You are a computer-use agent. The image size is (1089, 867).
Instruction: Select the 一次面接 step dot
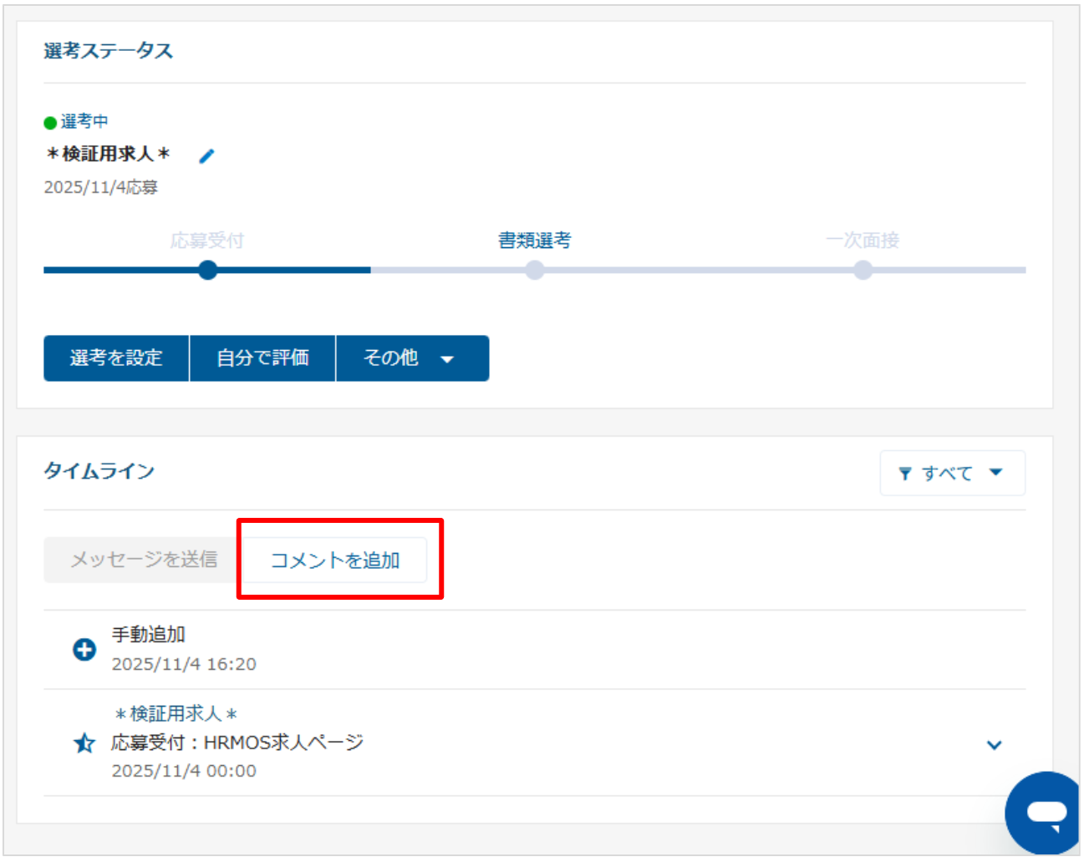(863, 270)
